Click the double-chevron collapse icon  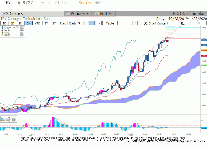click(135, 23)
